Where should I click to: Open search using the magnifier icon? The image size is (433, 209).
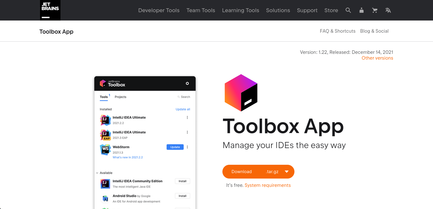348,10
